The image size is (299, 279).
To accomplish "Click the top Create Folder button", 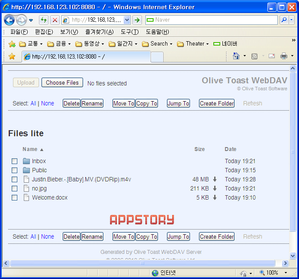I will (217, 103).
